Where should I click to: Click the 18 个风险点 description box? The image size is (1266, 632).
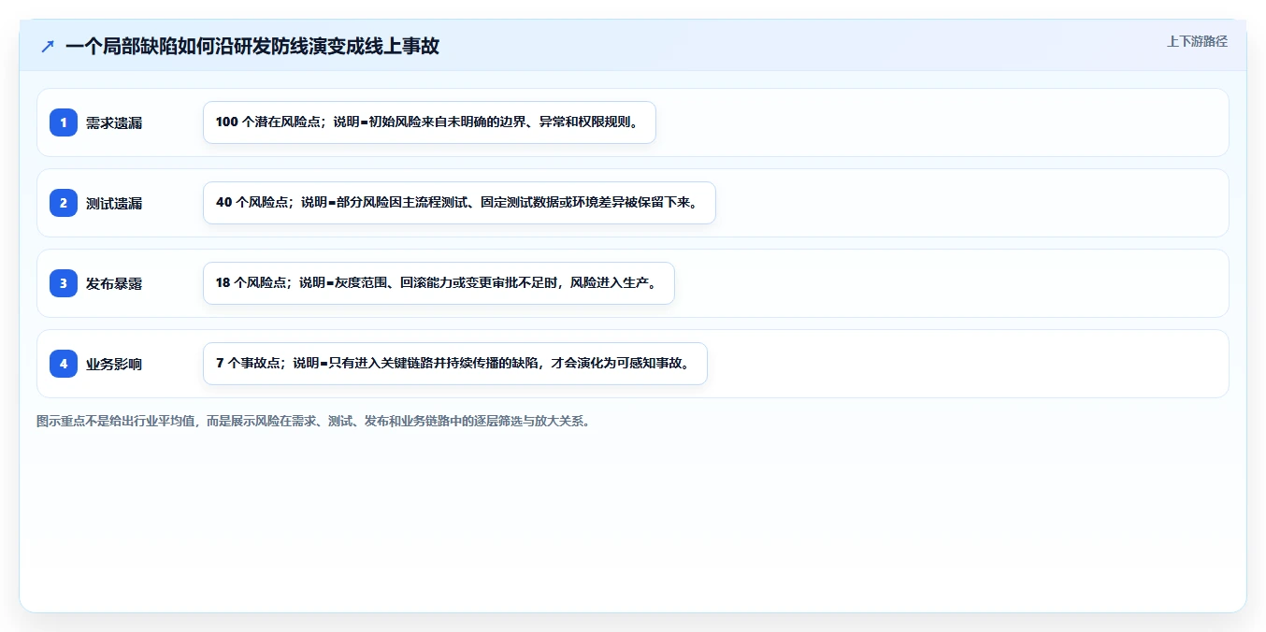[439, 283]
